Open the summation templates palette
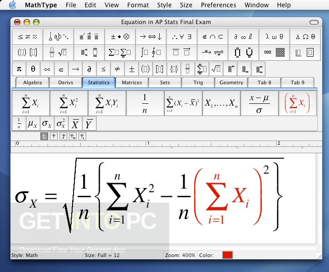329x272 pixels. tap(120, 53)
